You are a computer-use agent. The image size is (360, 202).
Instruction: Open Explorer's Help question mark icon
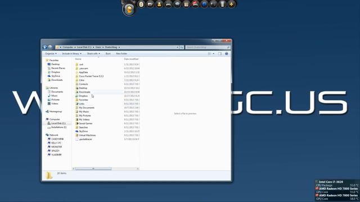click(227, 54)
